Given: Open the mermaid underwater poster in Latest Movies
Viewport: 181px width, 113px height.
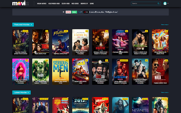Looking at the screenshot, I should (x=120, y=105).
